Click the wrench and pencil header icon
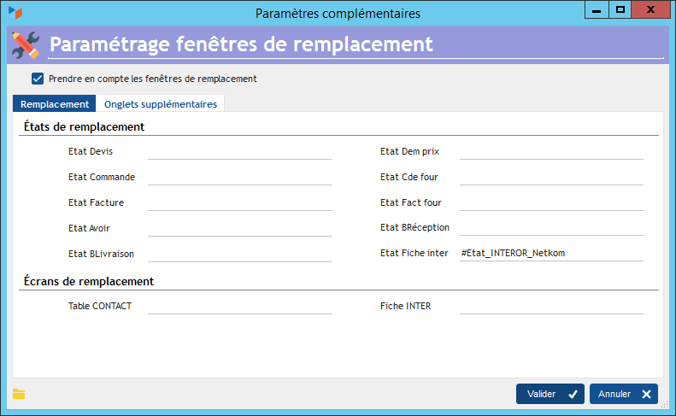Viewport: 676px width, 416px height. (x=26, y=44)
